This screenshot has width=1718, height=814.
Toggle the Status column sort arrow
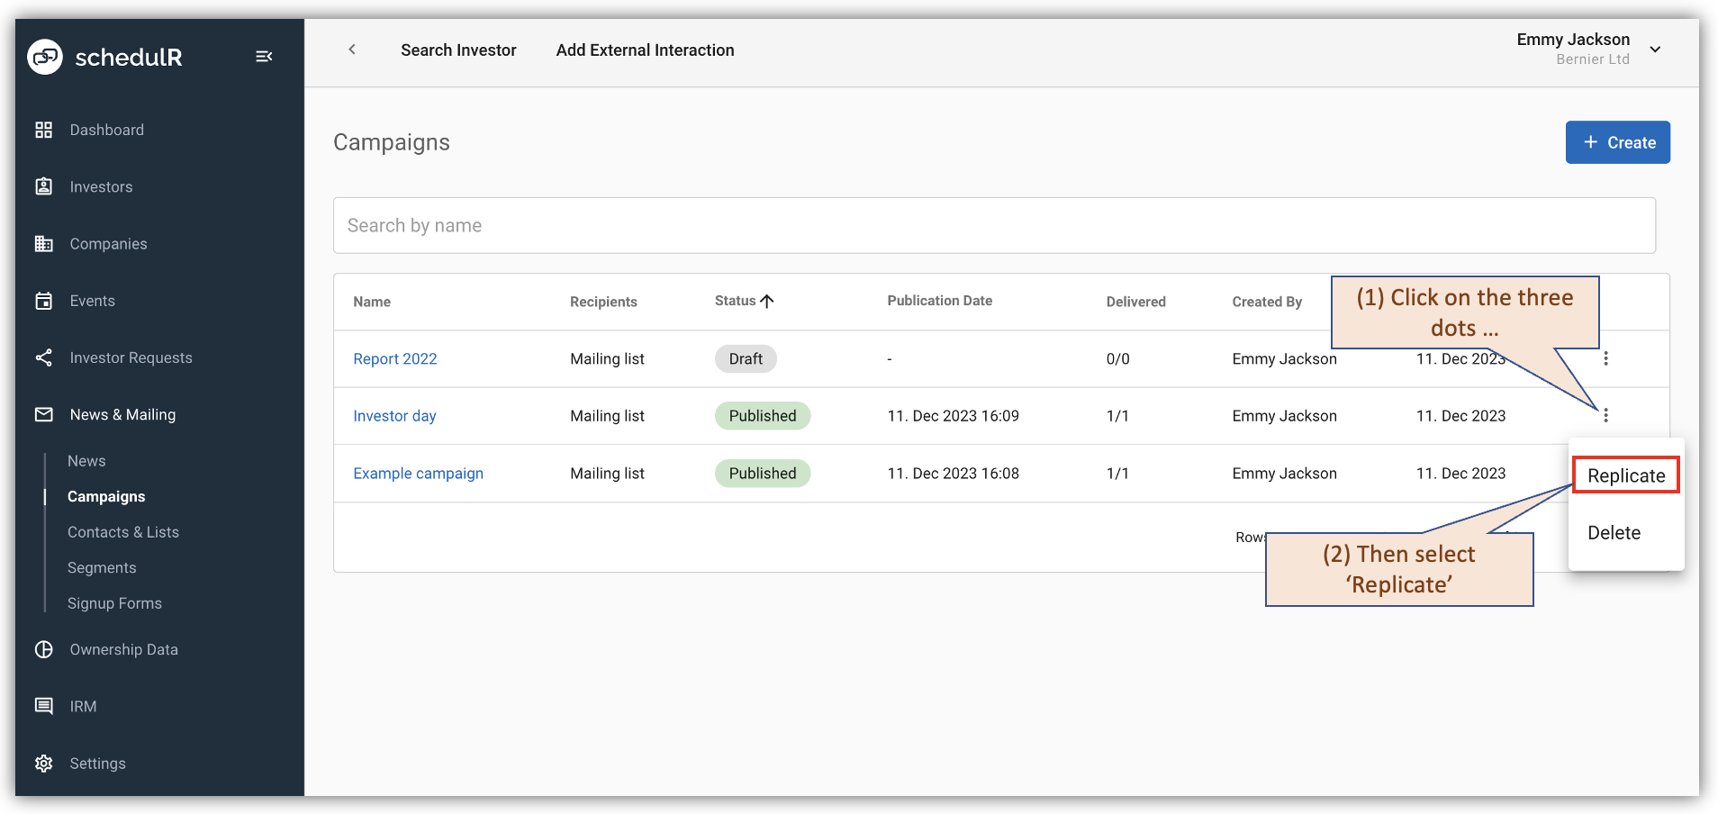pos(766,301)
